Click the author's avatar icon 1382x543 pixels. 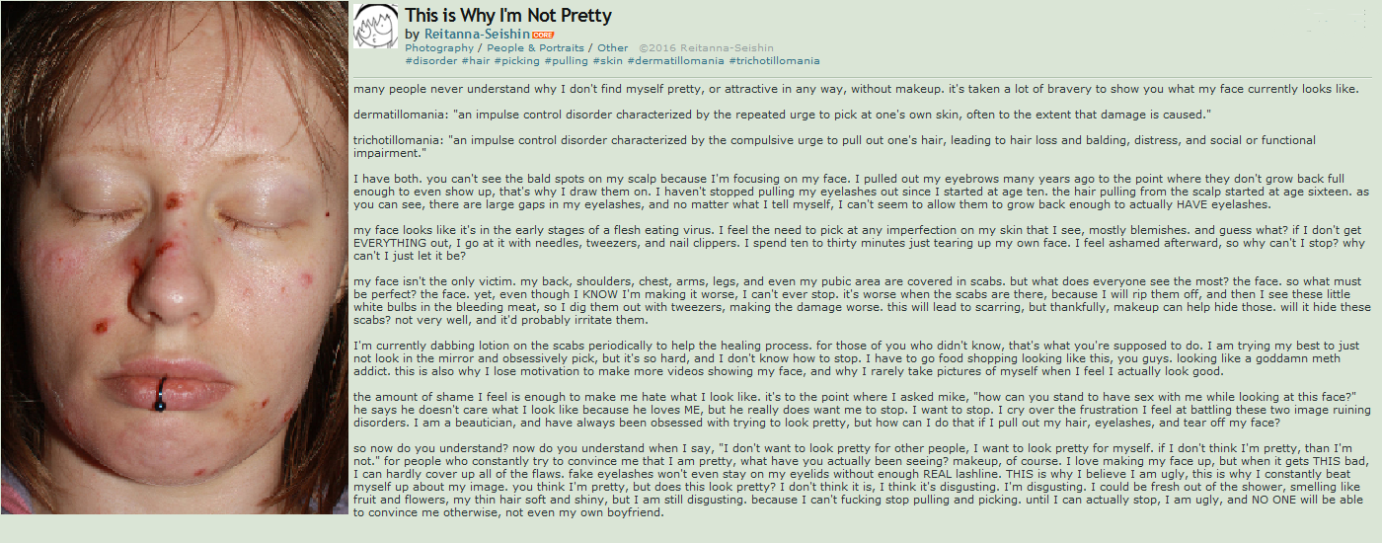tap(376, 27)
